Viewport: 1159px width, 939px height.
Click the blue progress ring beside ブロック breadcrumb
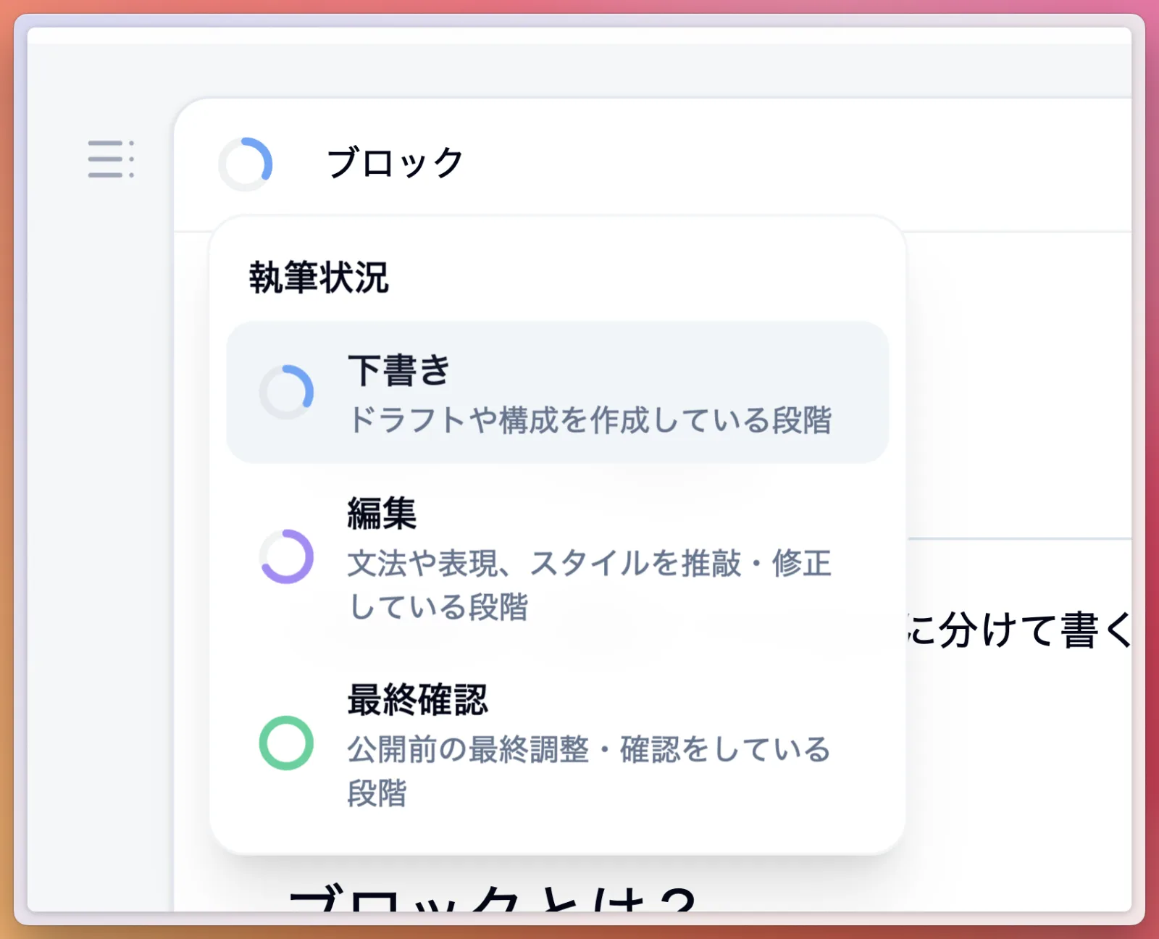point(246,162)
